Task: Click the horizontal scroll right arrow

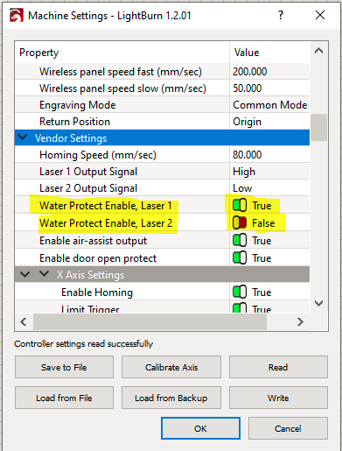Action: pyautogui.click(x=300, y=321)
